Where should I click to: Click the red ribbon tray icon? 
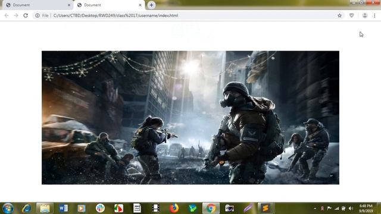pos(322,209)
